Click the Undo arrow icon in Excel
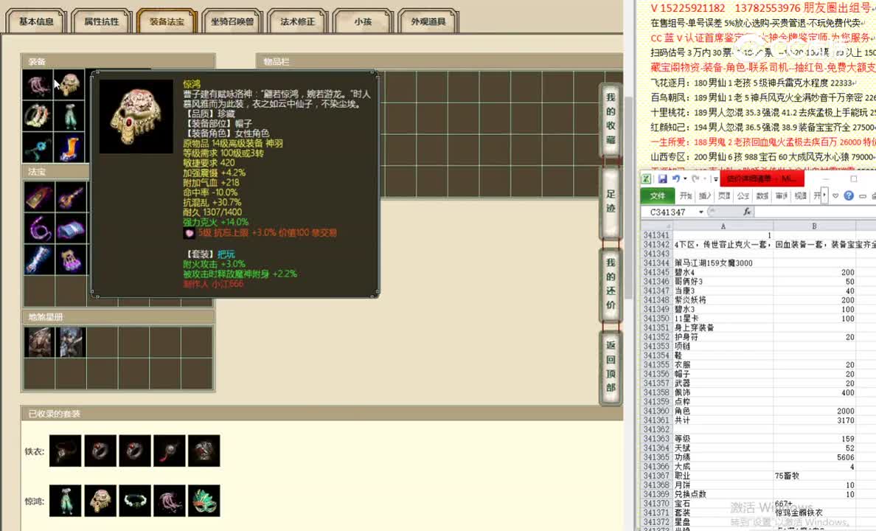 (677, 178)
